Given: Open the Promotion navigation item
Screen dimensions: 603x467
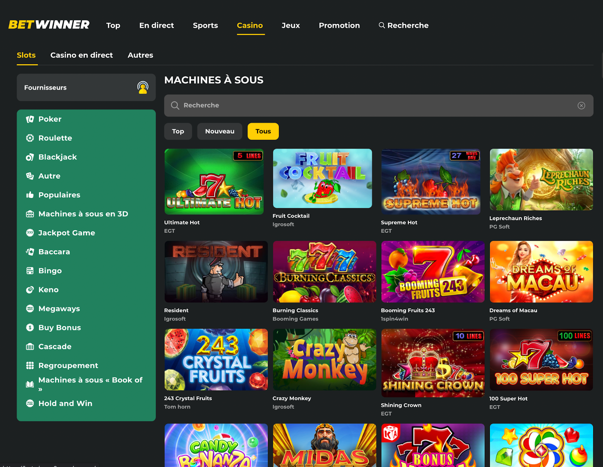Looking at the screenshot, I should pyautogui.click(x=339, y=25).
